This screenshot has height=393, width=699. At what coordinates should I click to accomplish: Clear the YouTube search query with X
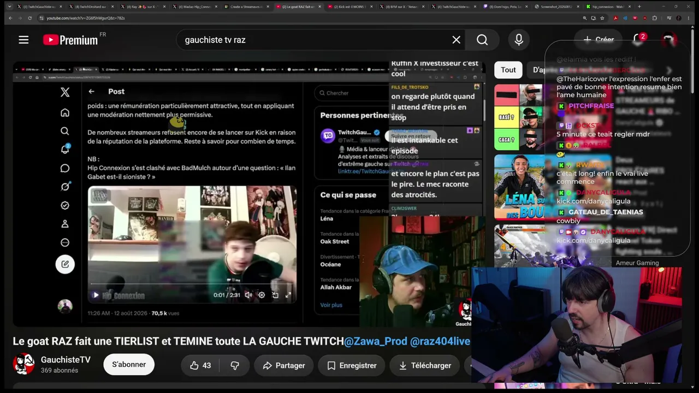pos(457,40)
